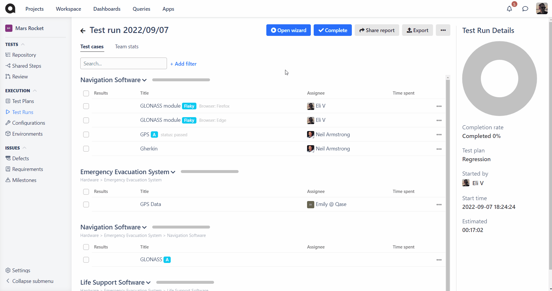Click the back arrow beside Test run title

83,31
